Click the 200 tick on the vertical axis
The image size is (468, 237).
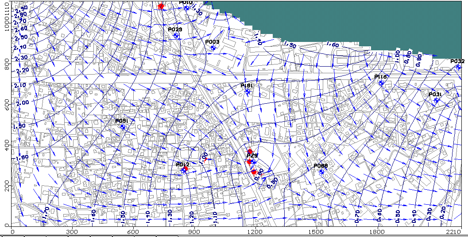[x=8, y=185]
